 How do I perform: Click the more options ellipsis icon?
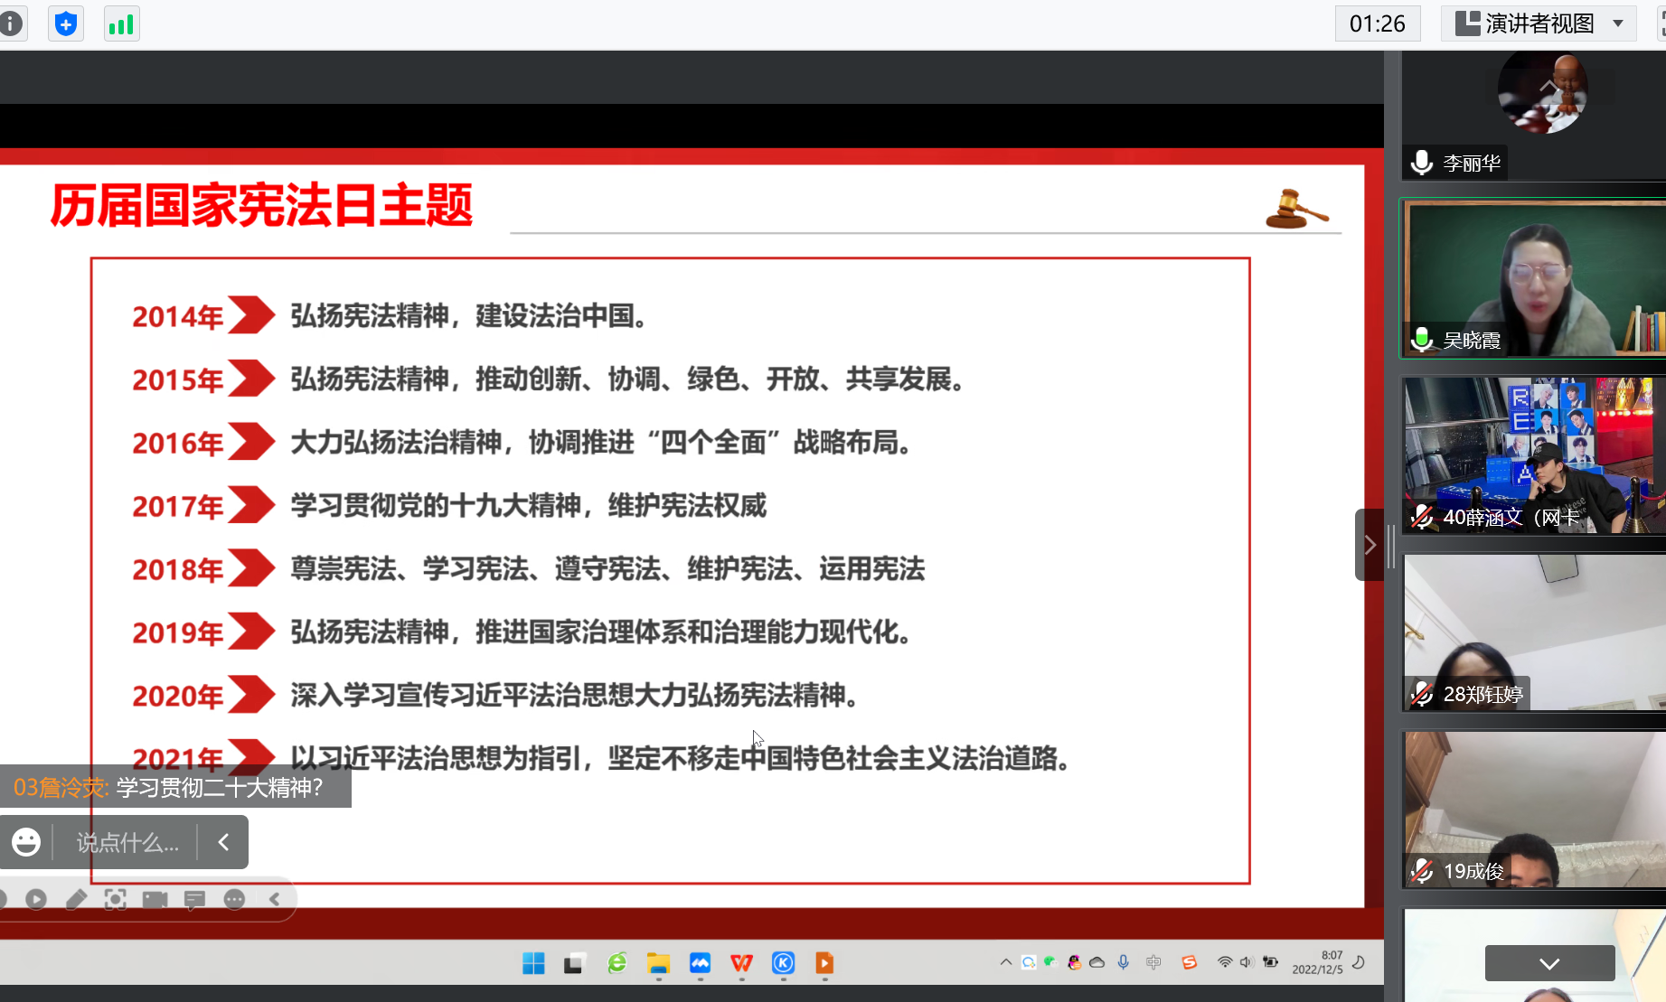[234, 899]
